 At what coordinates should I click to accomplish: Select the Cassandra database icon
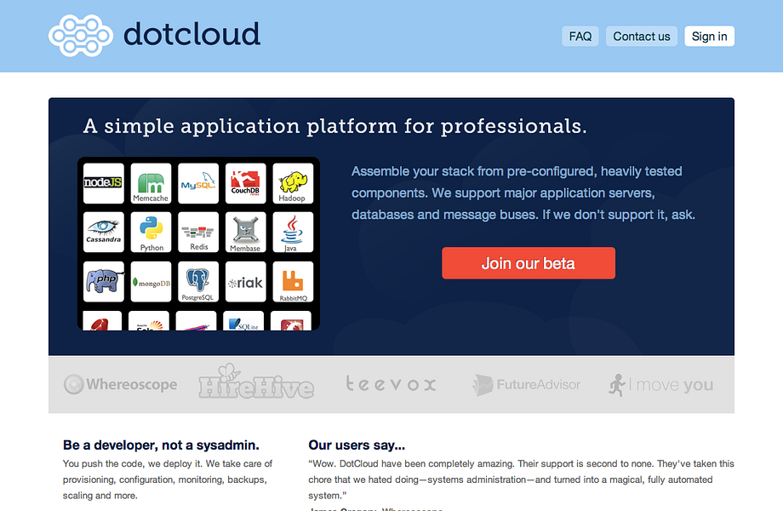tap(103, 231)
